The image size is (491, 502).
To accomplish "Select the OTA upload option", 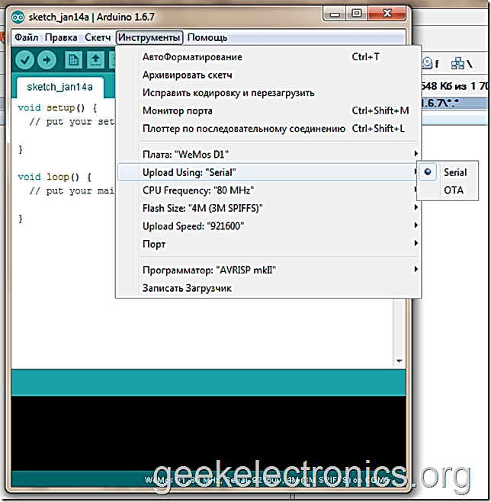I will 453,190.
